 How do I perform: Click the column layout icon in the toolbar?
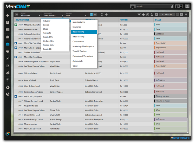157,15
